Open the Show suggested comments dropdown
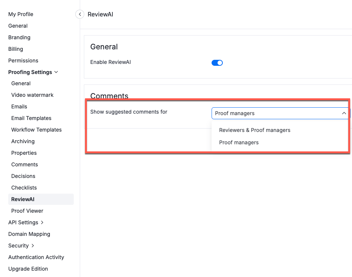The image size is (352, 277). coord(280,113)
